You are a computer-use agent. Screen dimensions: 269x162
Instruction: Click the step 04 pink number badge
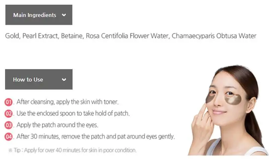(8, 137)
